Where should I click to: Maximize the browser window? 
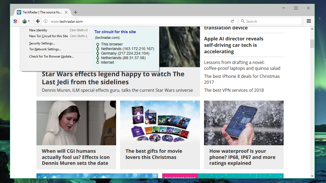click(x=296, y=8)
